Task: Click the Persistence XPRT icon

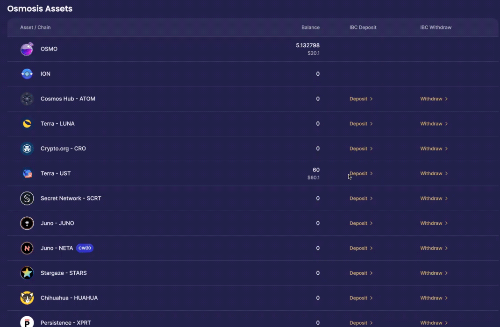Action: [x=27, y=321]
